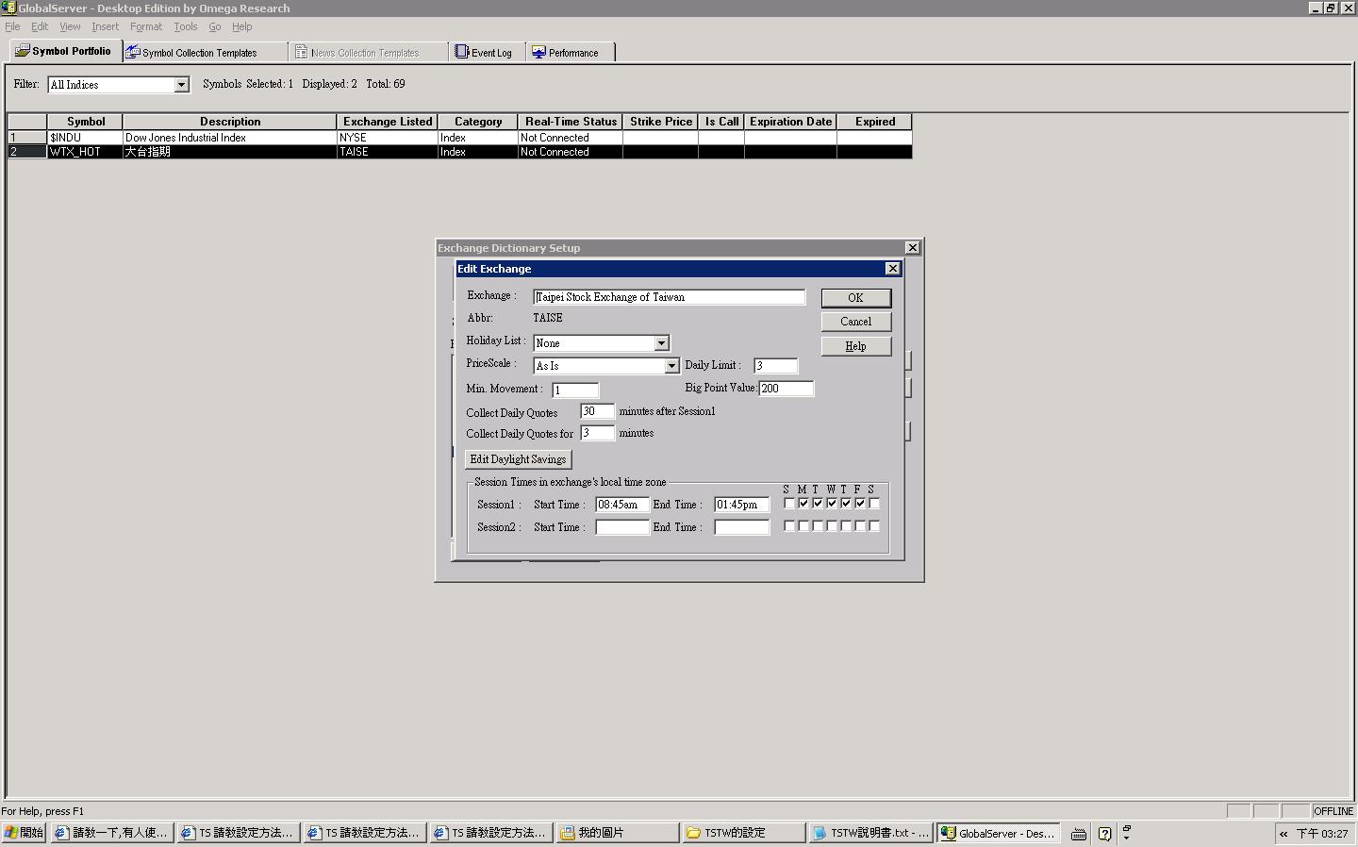Click the Exchange Listed column header

click(388, 122)
